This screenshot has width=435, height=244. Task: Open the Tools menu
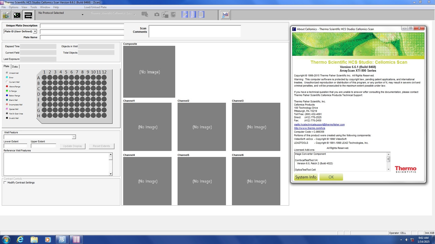coord(33,7)
